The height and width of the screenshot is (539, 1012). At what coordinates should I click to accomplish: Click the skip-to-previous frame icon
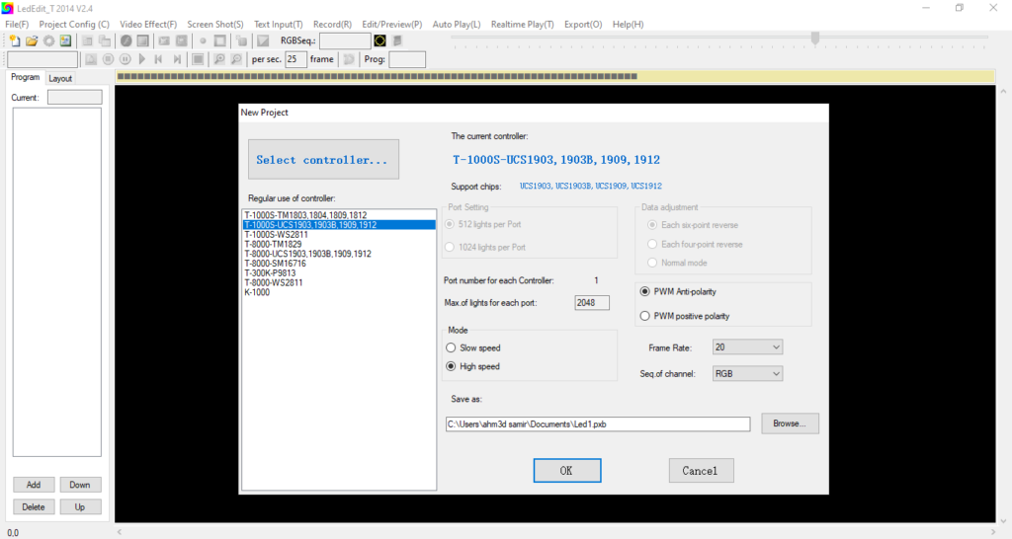(159, 59)
